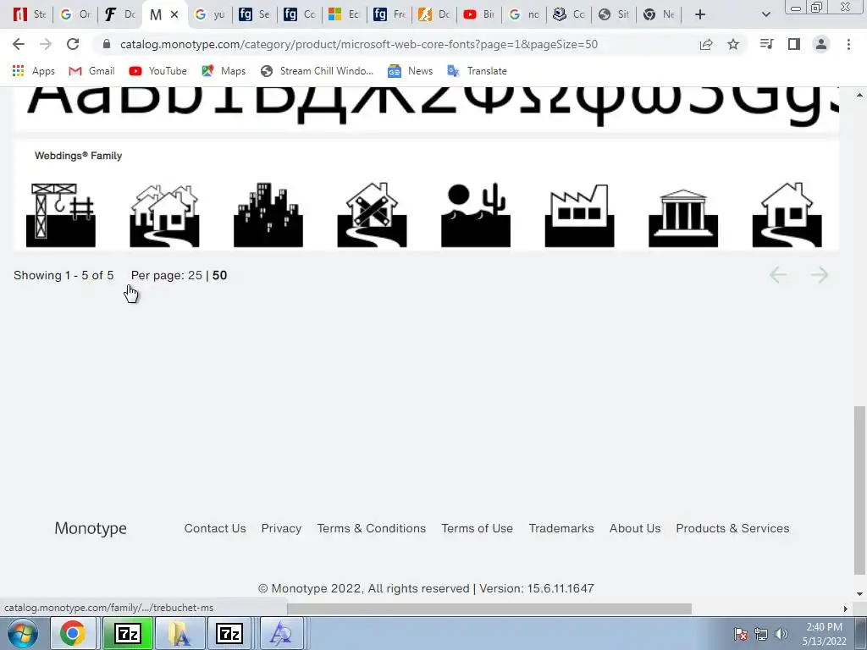Open the Terms of Use link
The height and width of the screenshot is (650, 867).
(478, 528)
